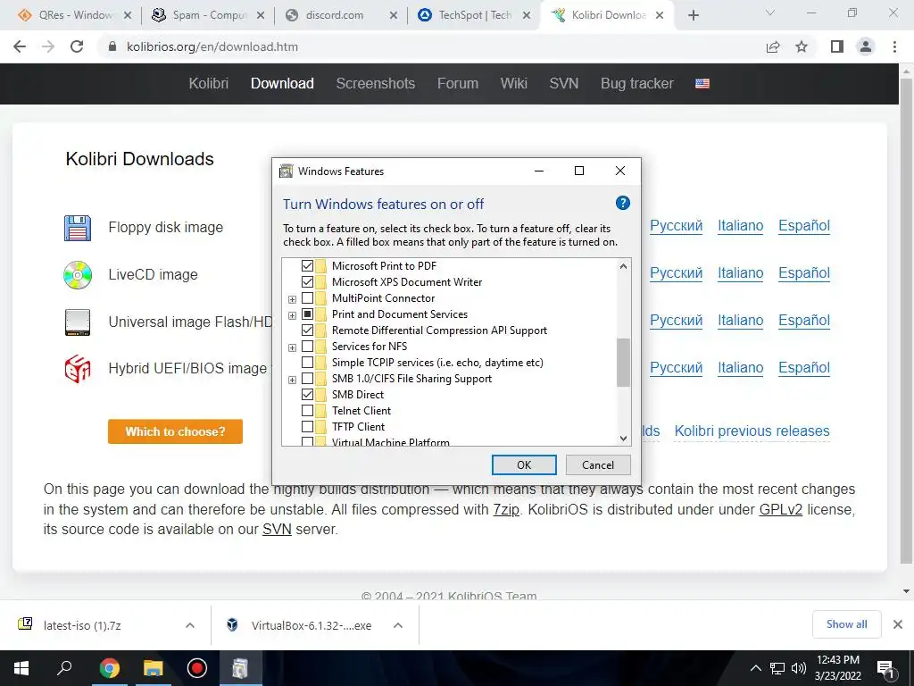
Task: Open File Explorer from taskbar
Action: 153,668
